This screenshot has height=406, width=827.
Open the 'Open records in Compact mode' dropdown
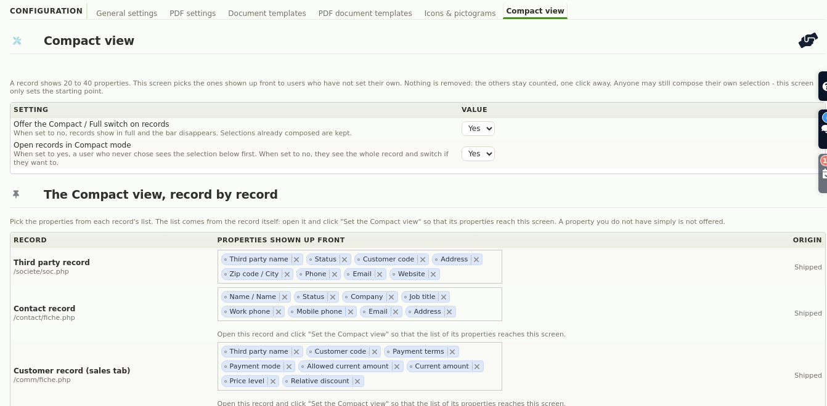[478, 154]
